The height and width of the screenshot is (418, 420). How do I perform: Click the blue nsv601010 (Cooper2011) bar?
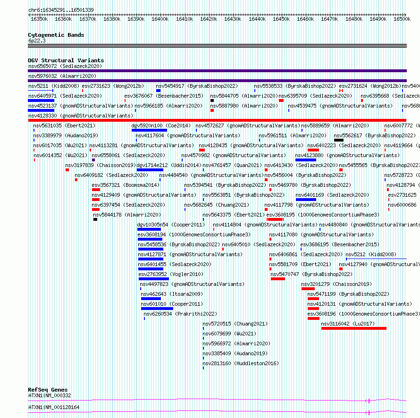[x=157, y=309]
